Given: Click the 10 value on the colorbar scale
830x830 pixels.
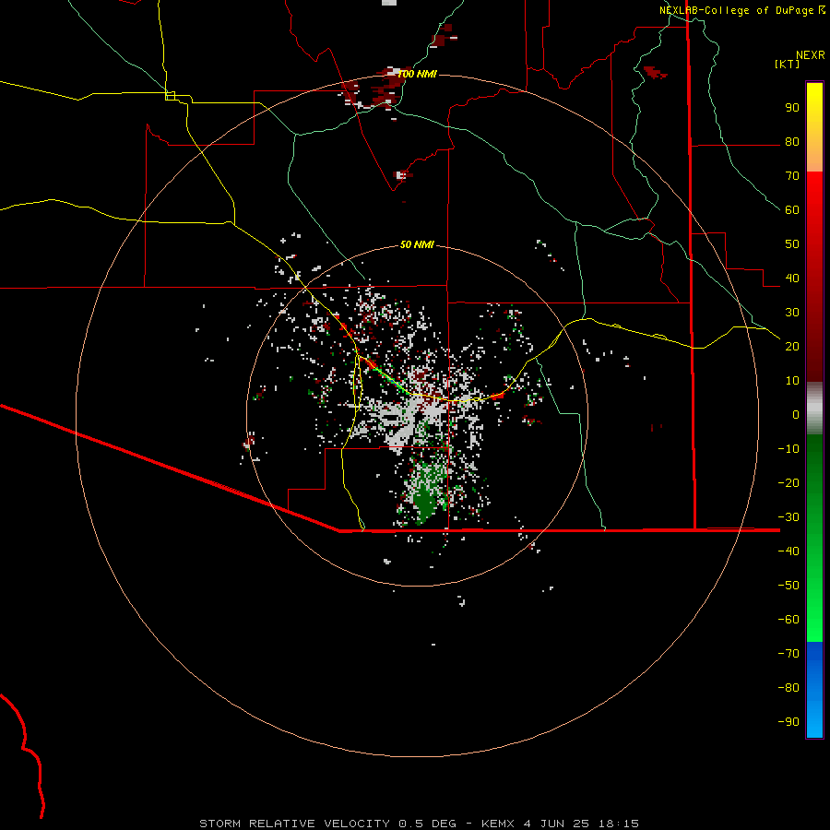Looking at the screenshot, I should 792,381.
